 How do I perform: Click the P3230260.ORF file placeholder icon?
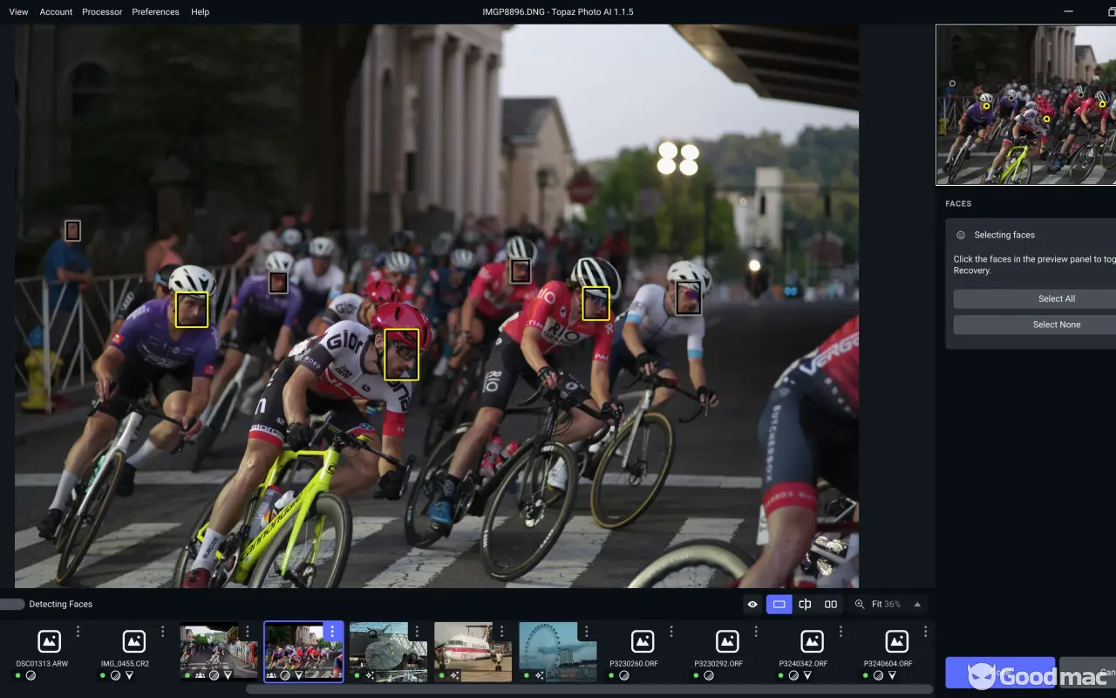click(x=643, y=641)
